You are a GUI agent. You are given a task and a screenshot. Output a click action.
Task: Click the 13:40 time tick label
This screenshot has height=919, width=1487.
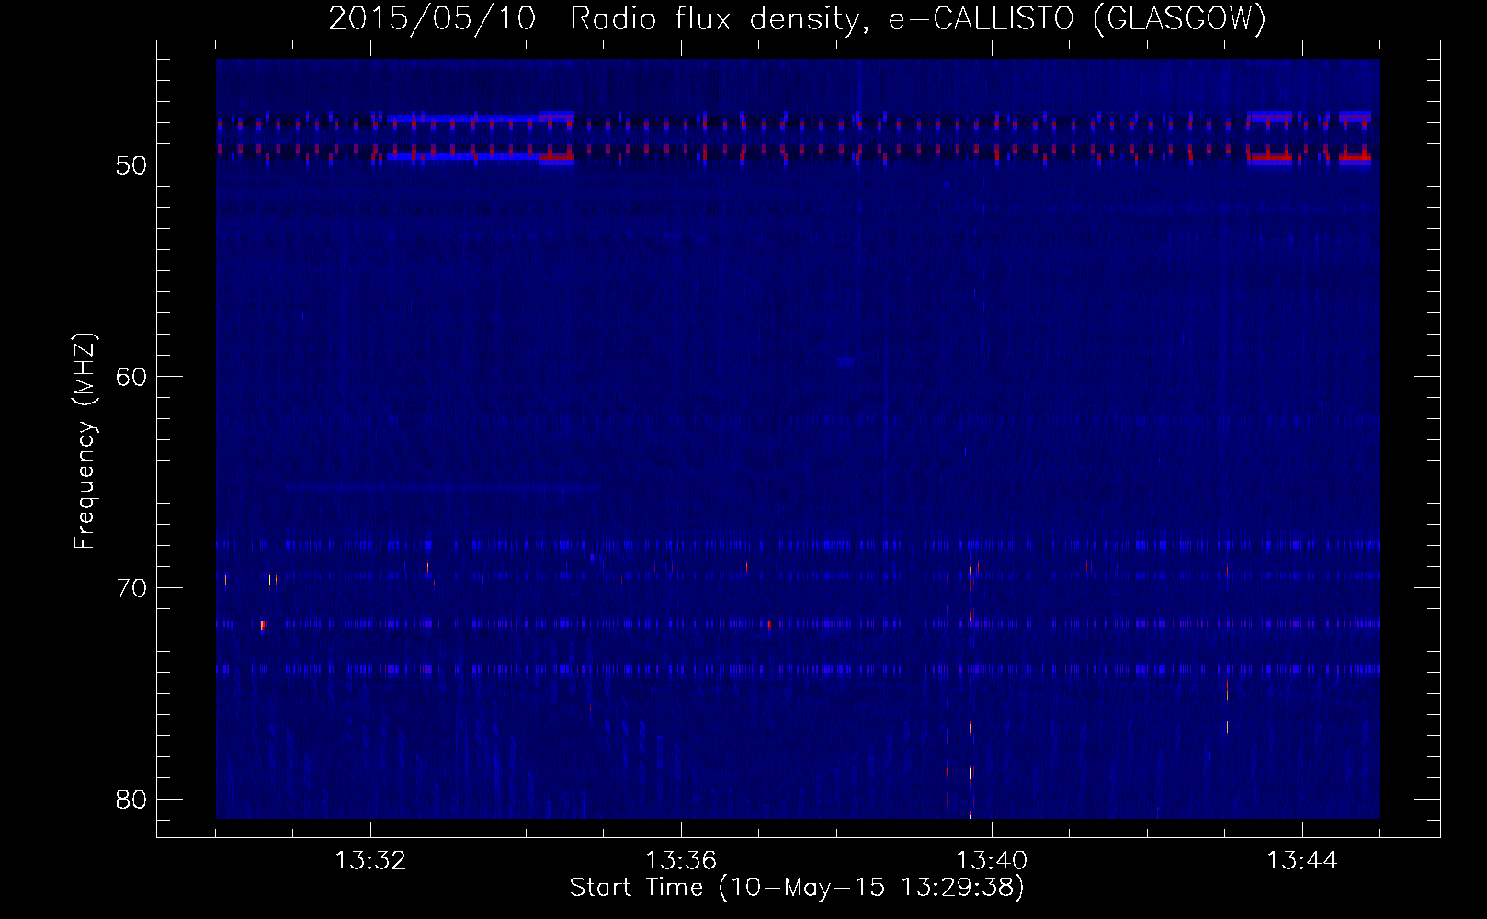point(992,861)
